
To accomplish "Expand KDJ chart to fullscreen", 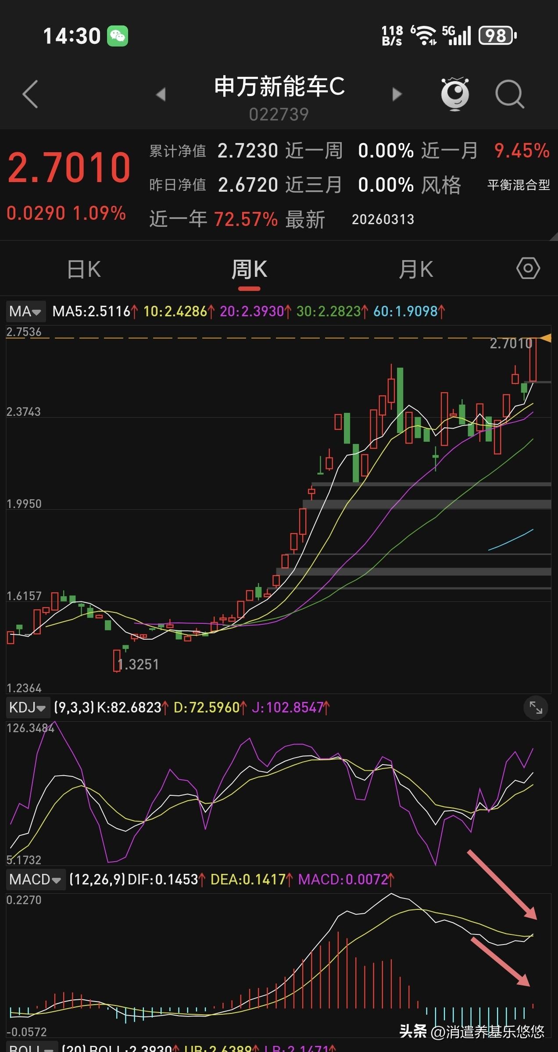I will (x=536, y=707).
